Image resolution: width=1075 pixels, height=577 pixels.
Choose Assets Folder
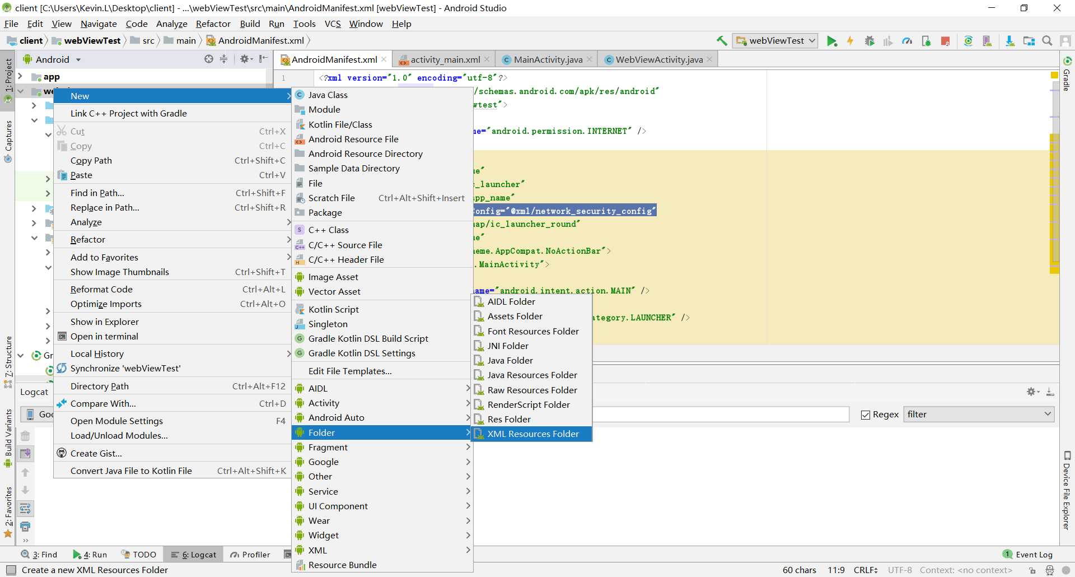pos(532,316)
